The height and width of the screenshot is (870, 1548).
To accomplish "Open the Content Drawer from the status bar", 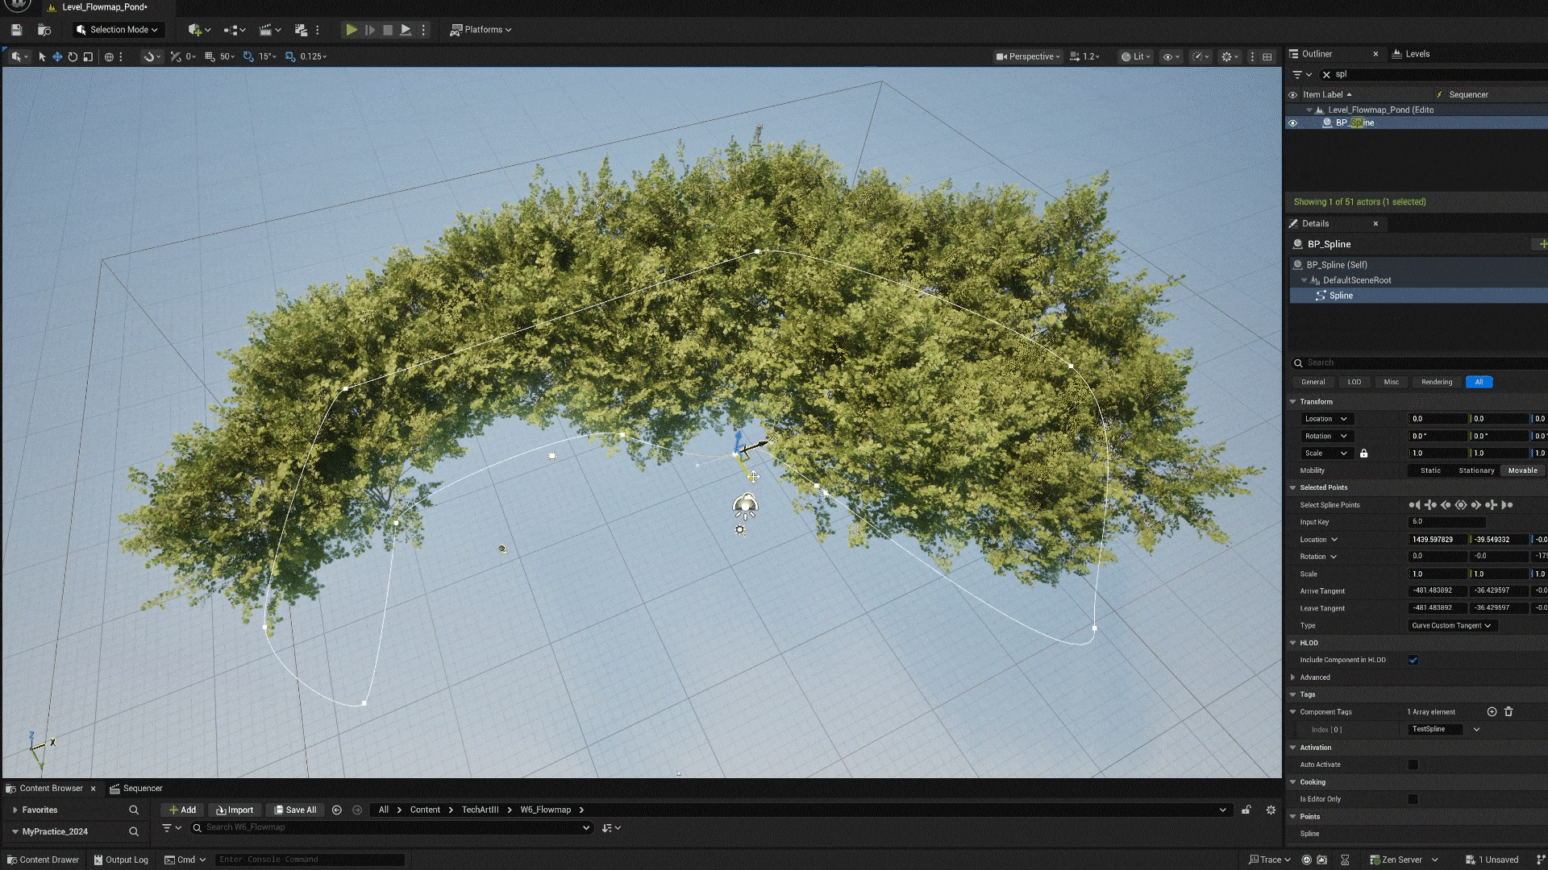I will [x=42, y=860].
